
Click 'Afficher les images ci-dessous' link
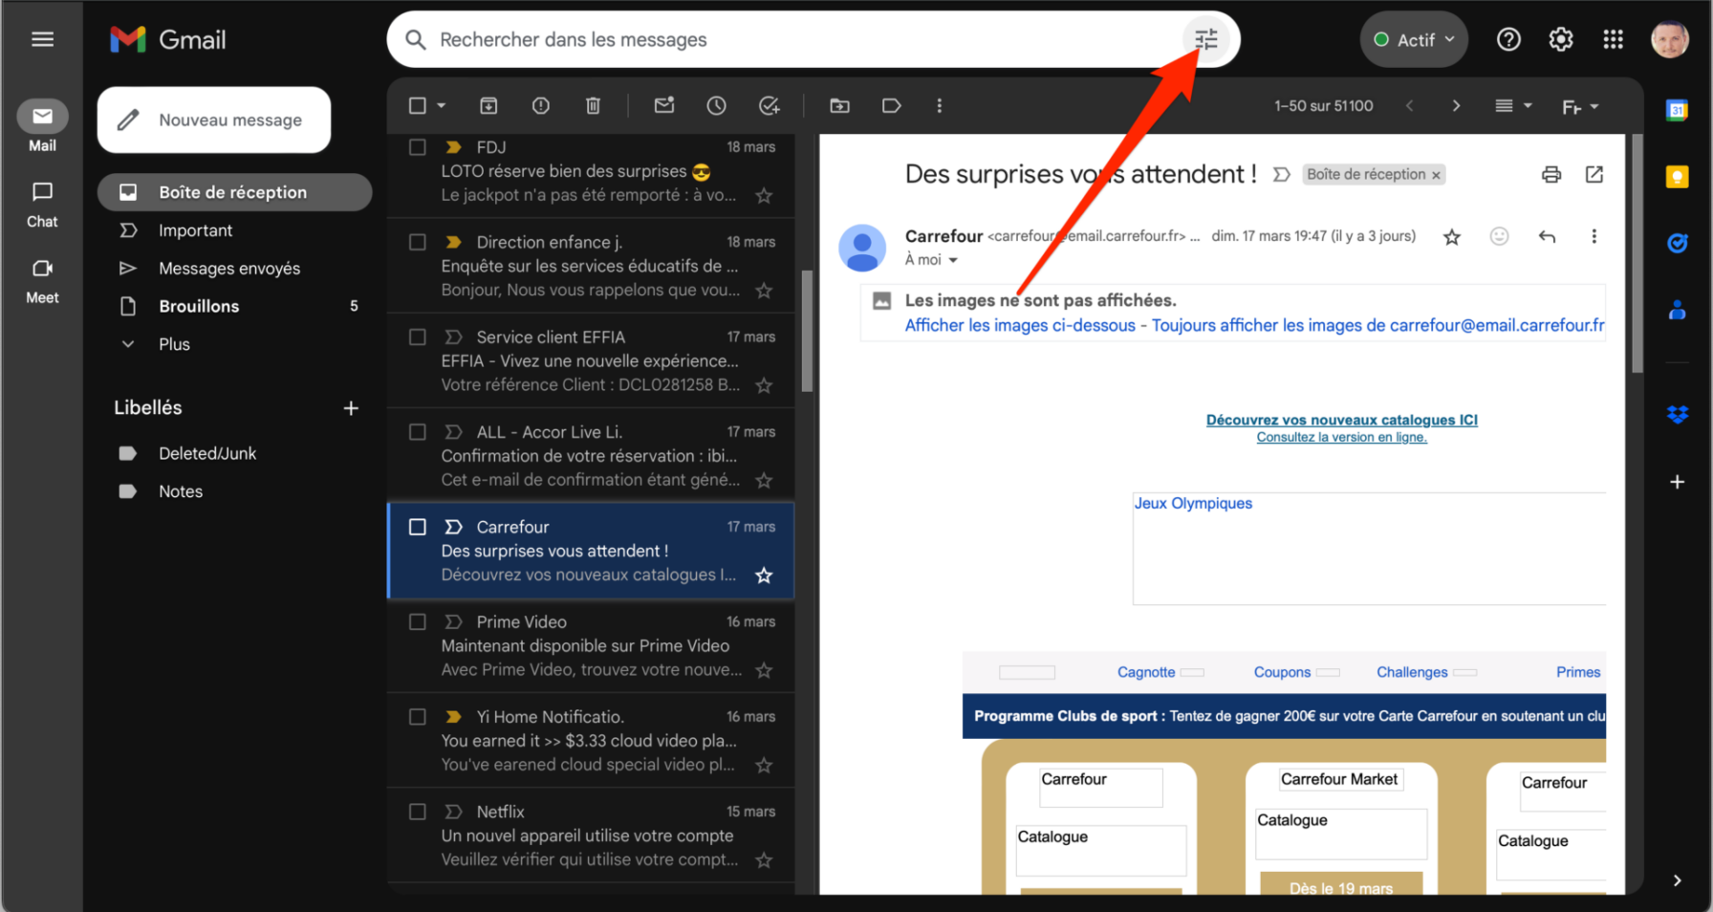(1019, 325)
